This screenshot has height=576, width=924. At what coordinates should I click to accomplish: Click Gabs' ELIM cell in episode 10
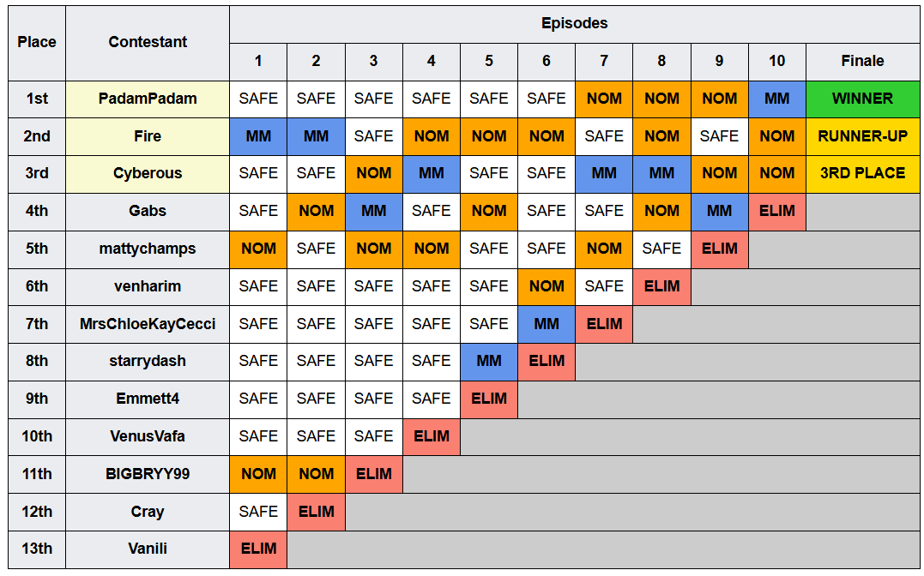pyautogui.click(x=776, y=211)
